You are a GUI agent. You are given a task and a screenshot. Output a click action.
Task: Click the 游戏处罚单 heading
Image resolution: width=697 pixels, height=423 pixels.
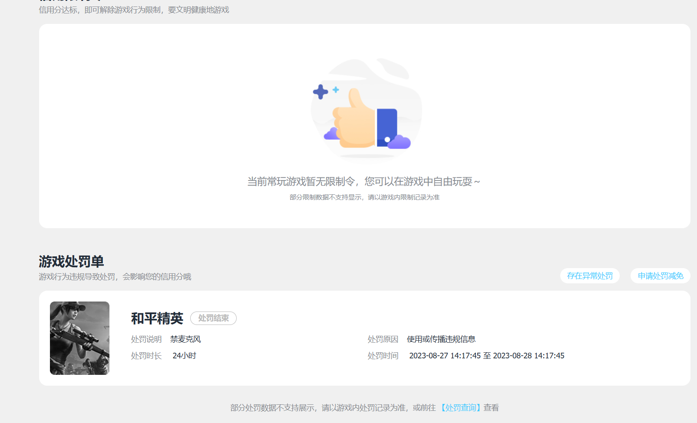click(71, 262)
